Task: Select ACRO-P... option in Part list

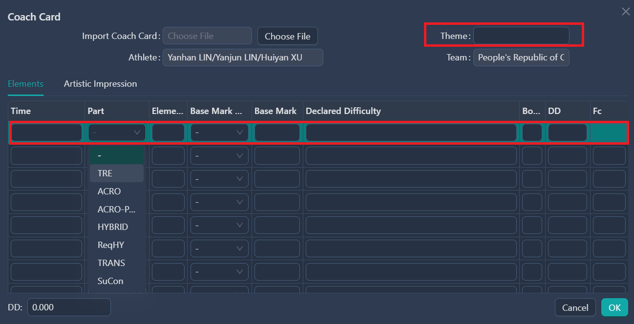Action: point(117,209)
